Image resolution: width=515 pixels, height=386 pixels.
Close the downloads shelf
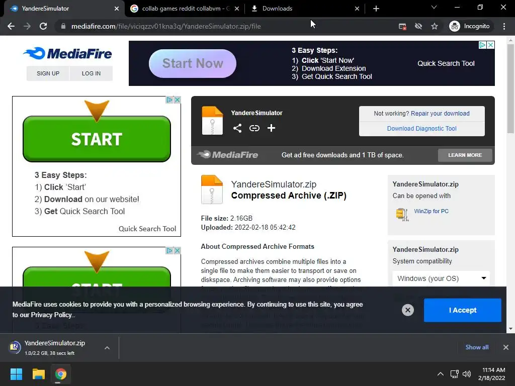[x=506, y=347]
